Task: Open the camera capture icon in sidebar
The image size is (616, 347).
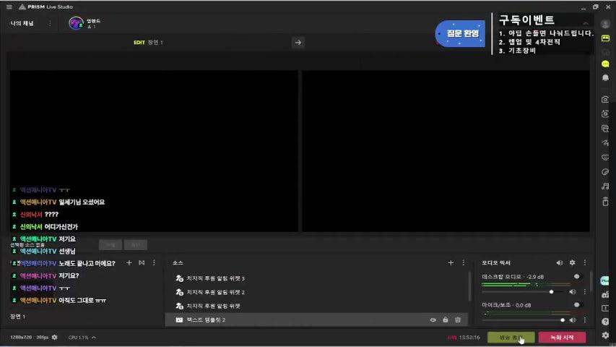Action: (605, 99)
